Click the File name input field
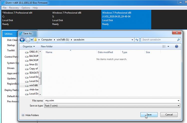The width and height of the screenshot is (187, 123). 111,101
